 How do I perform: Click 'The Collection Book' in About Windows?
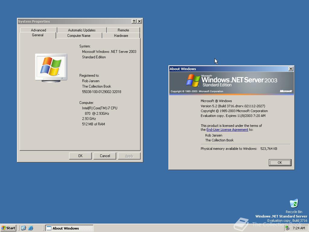(219, 140)
